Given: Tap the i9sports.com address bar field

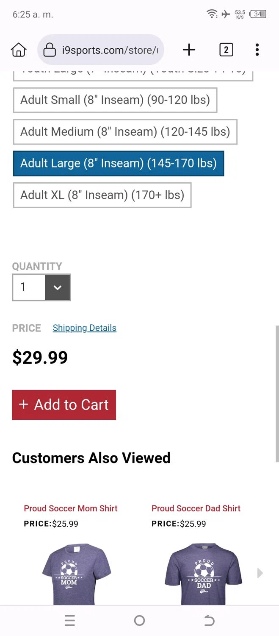Looking at the screenshot, I should tap(110, 50).
